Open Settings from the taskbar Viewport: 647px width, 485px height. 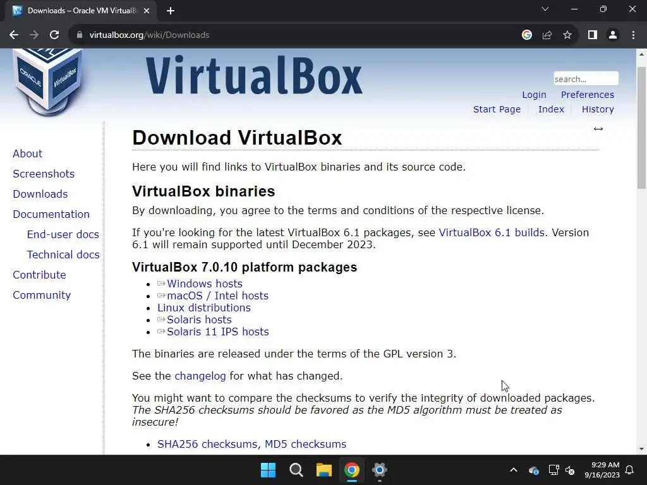(x=379, y=470)
